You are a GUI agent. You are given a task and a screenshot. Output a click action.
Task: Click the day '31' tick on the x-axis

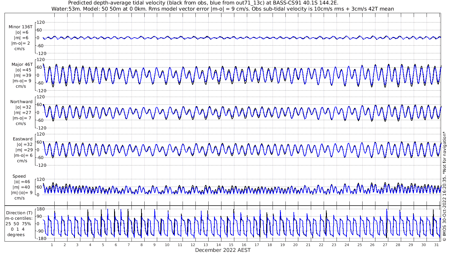(436, 245)
